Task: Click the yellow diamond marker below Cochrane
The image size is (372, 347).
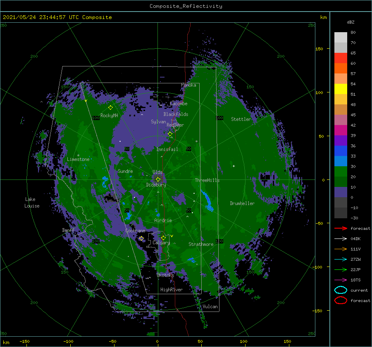Action: 141,238
